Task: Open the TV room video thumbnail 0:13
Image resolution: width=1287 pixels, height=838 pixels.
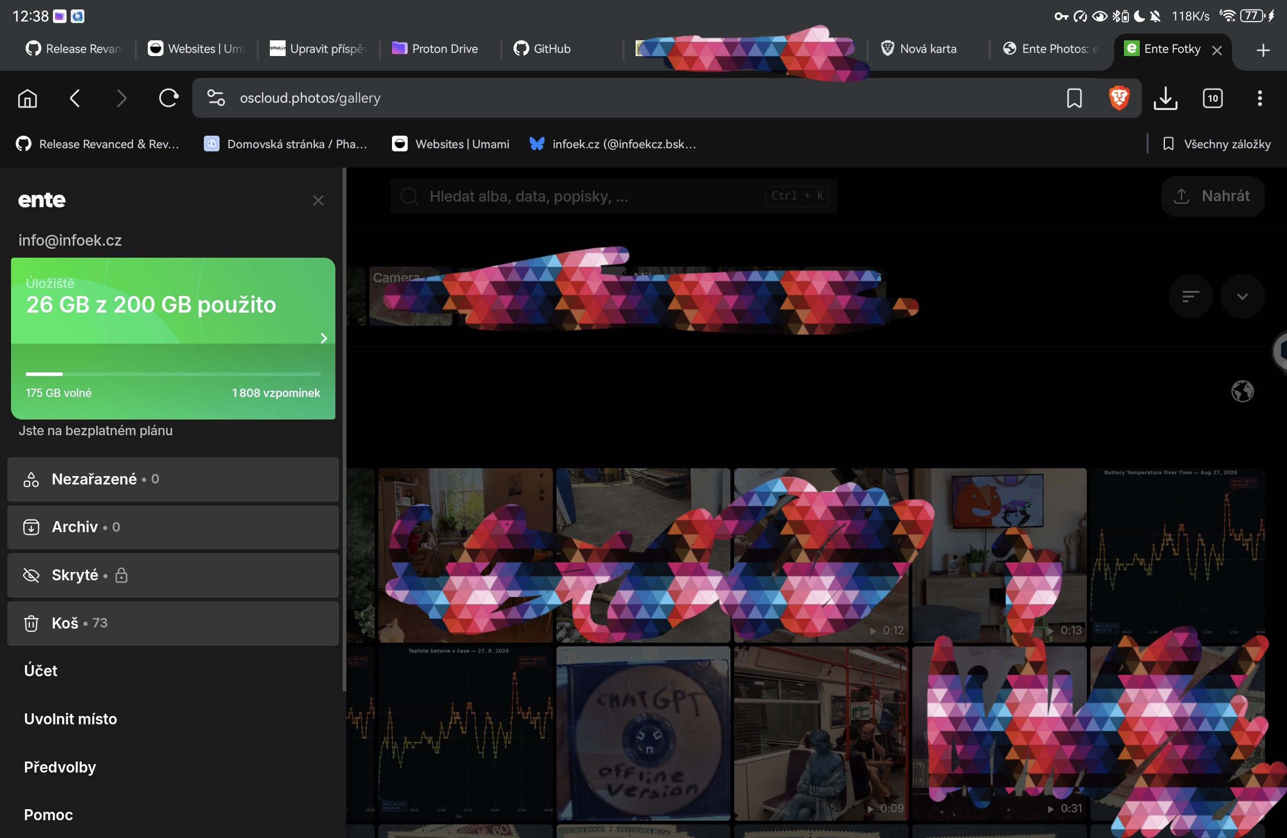Action: [x=999, y=555]
